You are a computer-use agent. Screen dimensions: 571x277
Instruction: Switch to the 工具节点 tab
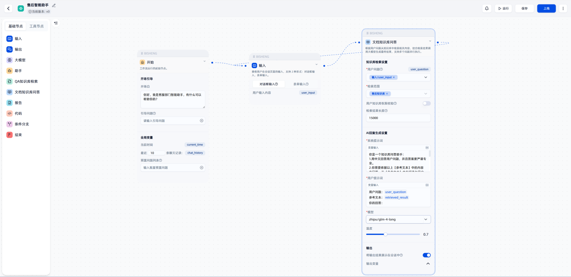pyautogui.click(x=36, y=26)
